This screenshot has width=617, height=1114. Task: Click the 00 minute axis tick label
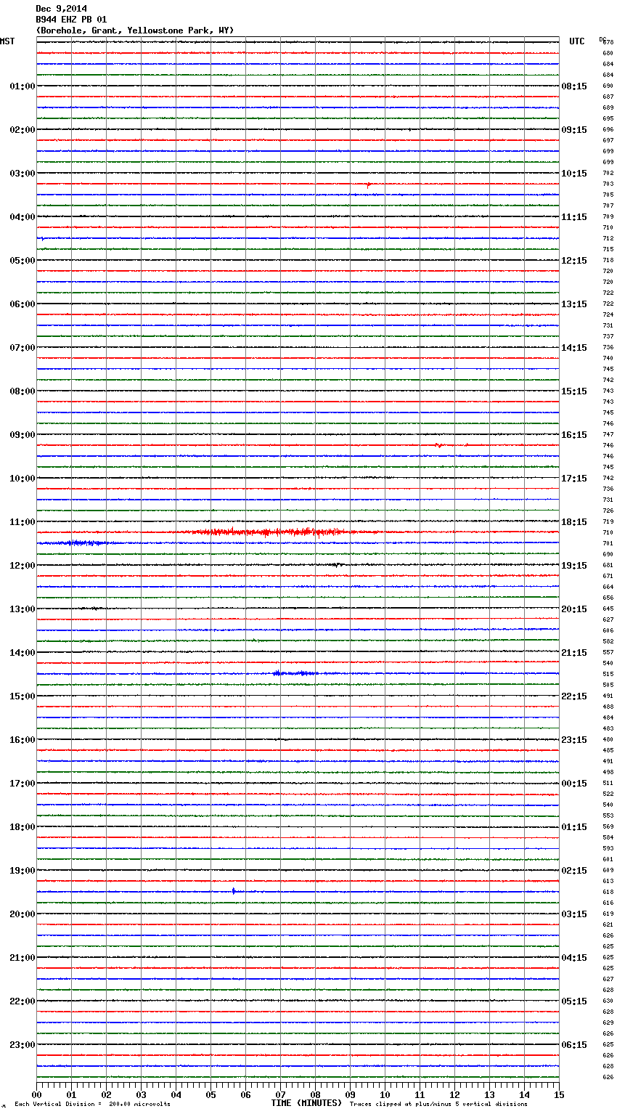[36, 1094]
